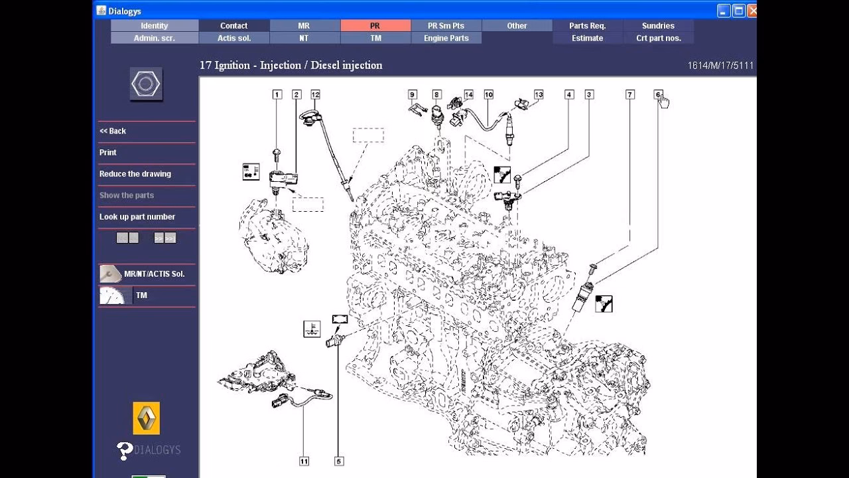Jump to last page arrow button

[x=170, y=238]
